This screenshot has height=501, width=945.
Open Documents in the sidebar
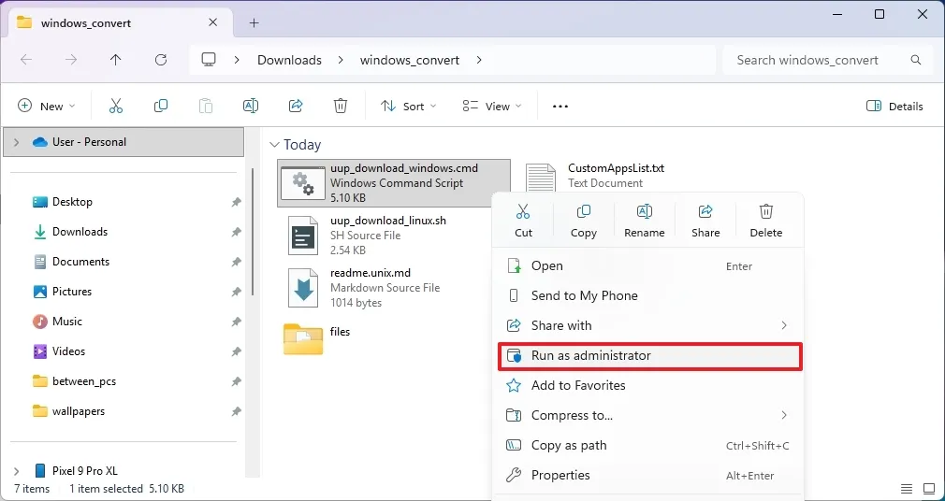pos(80,262)
